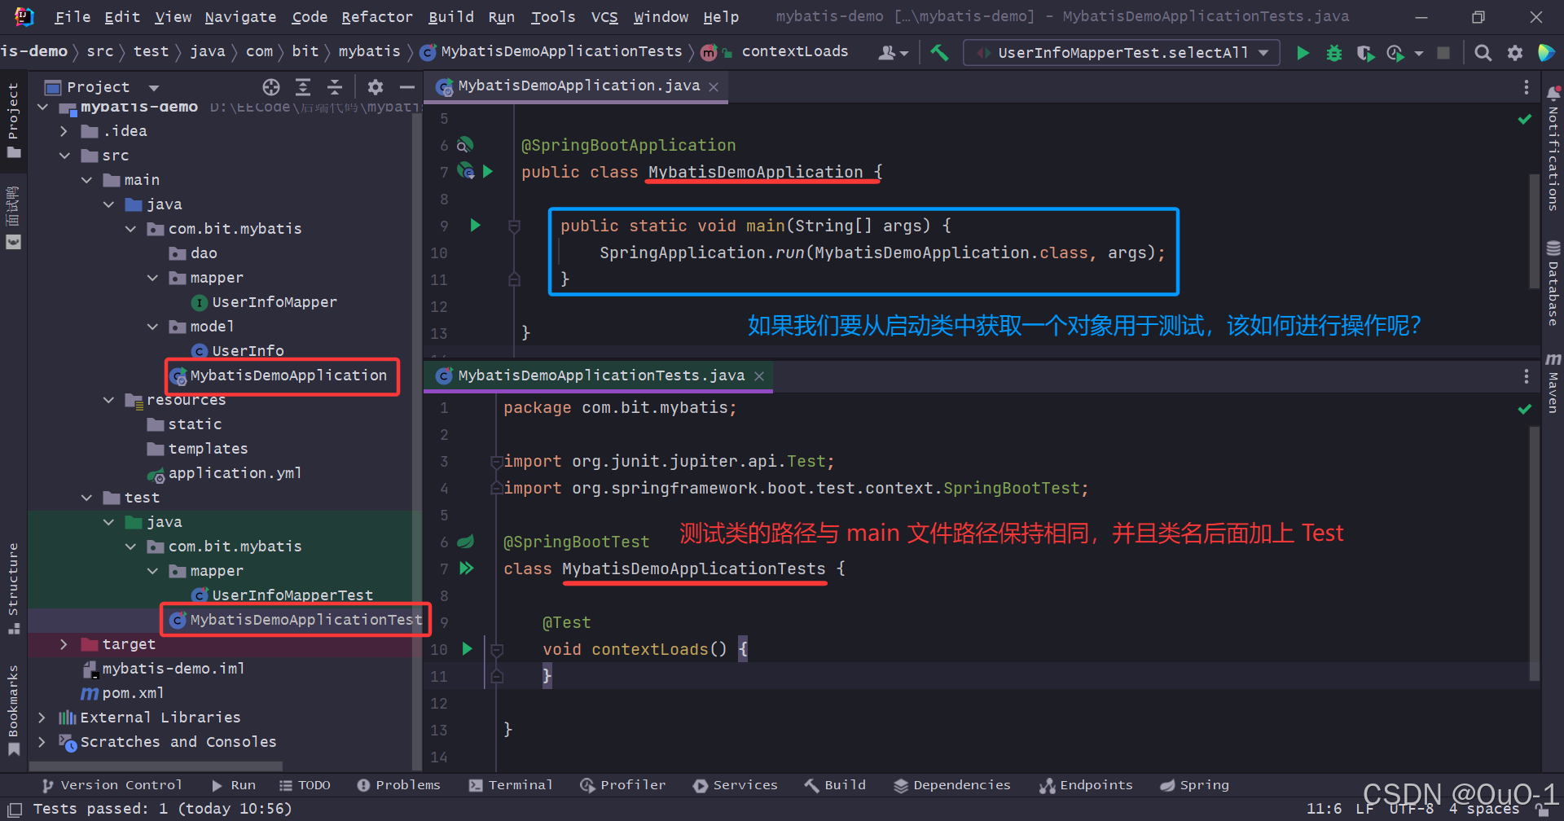Expand the .idea folder
Screen dimensions: 1564x821
pos(64,131)
